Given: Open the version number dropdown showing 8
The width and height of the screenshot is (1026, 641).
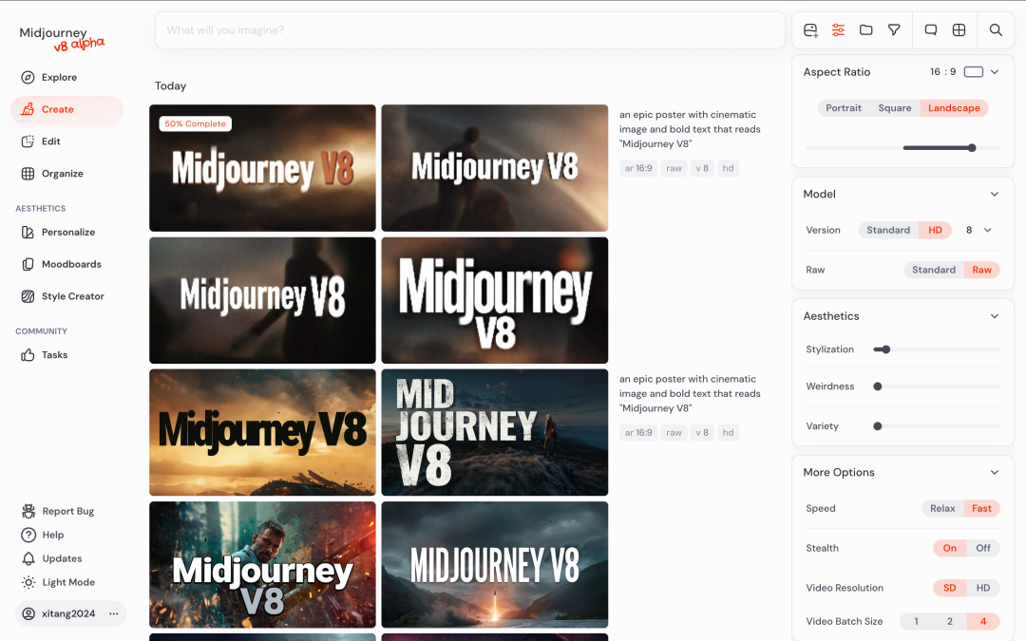Looking at the screenshot, I should (978, 230).
